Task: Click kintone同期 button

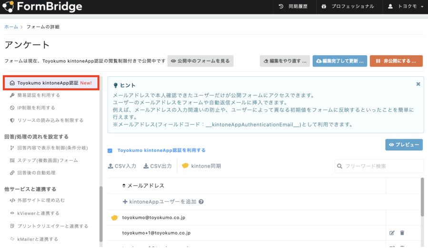Action: (x=201, y=166)
